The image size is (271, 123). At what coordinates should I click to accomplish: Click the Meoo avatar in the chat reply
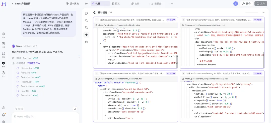tap(14, 46)
